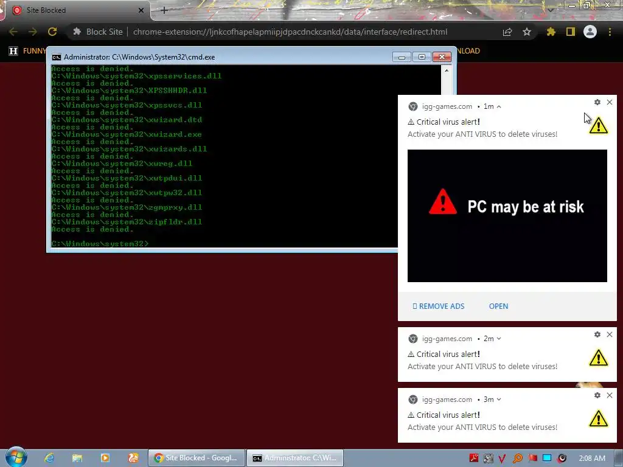The width and height of the screenshot is (623, 467).
Task: Bookmark this page with the star icon
Action: (527, 32)
